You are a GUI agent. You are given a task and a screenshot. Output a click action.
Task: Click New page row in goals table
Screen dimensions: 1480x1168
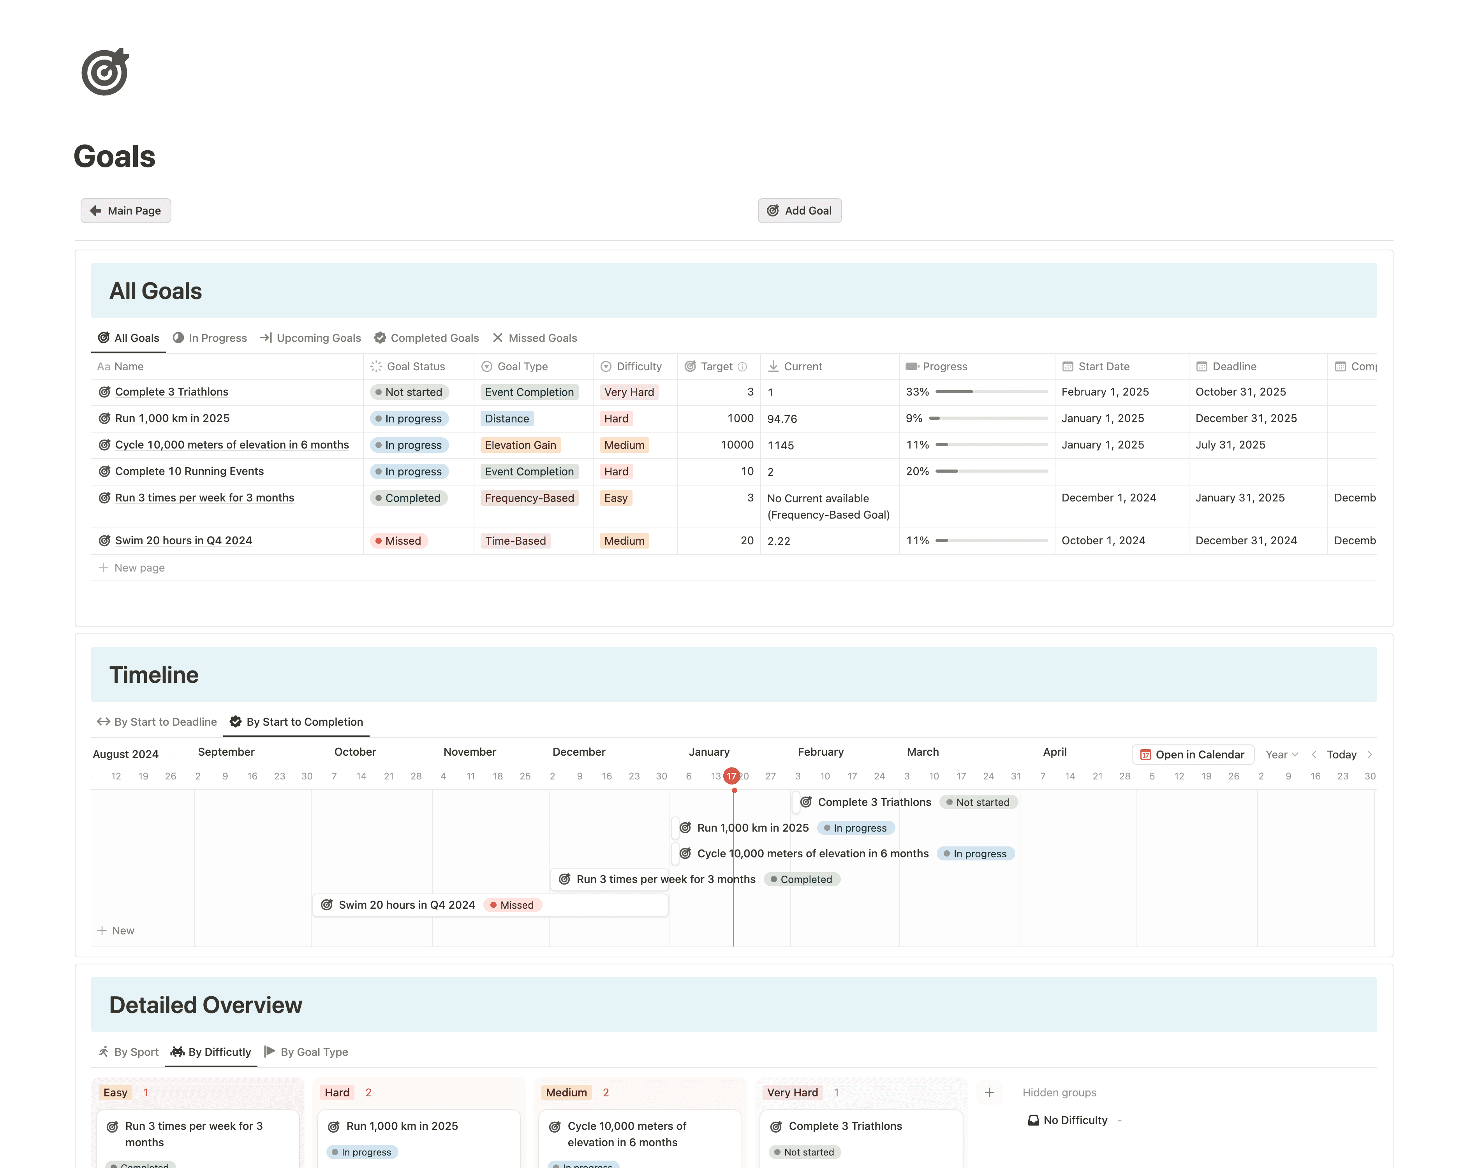tap(139, 568)
